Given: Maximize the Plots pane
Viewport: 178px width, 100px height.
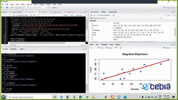Looking at the screenshot, I should (174, 45).
